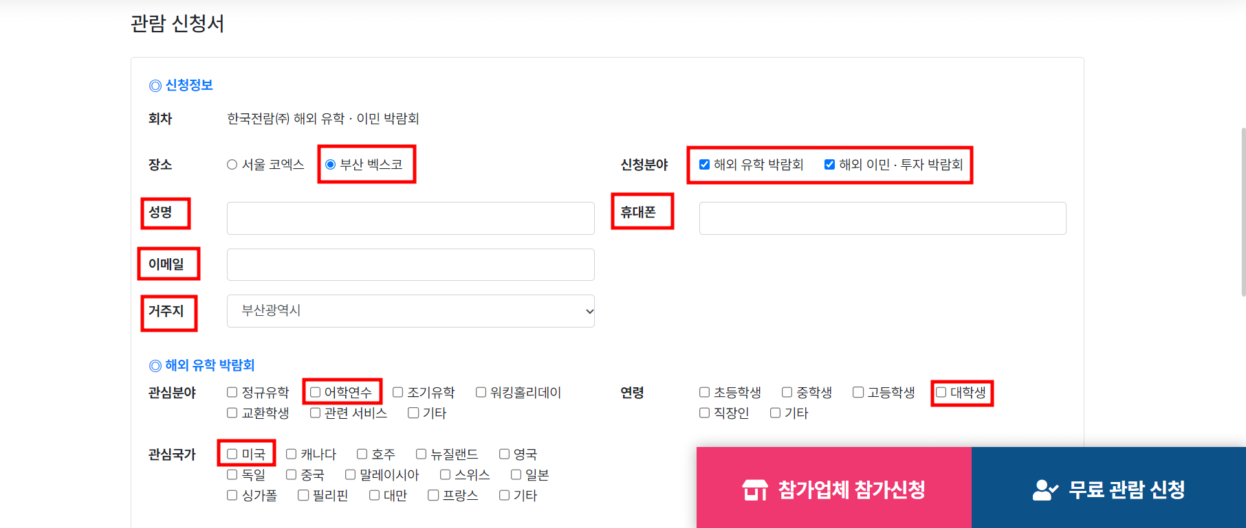
Task: Click the person-check icon on 무료 관람 신청 button
Action: point(1046,490)
